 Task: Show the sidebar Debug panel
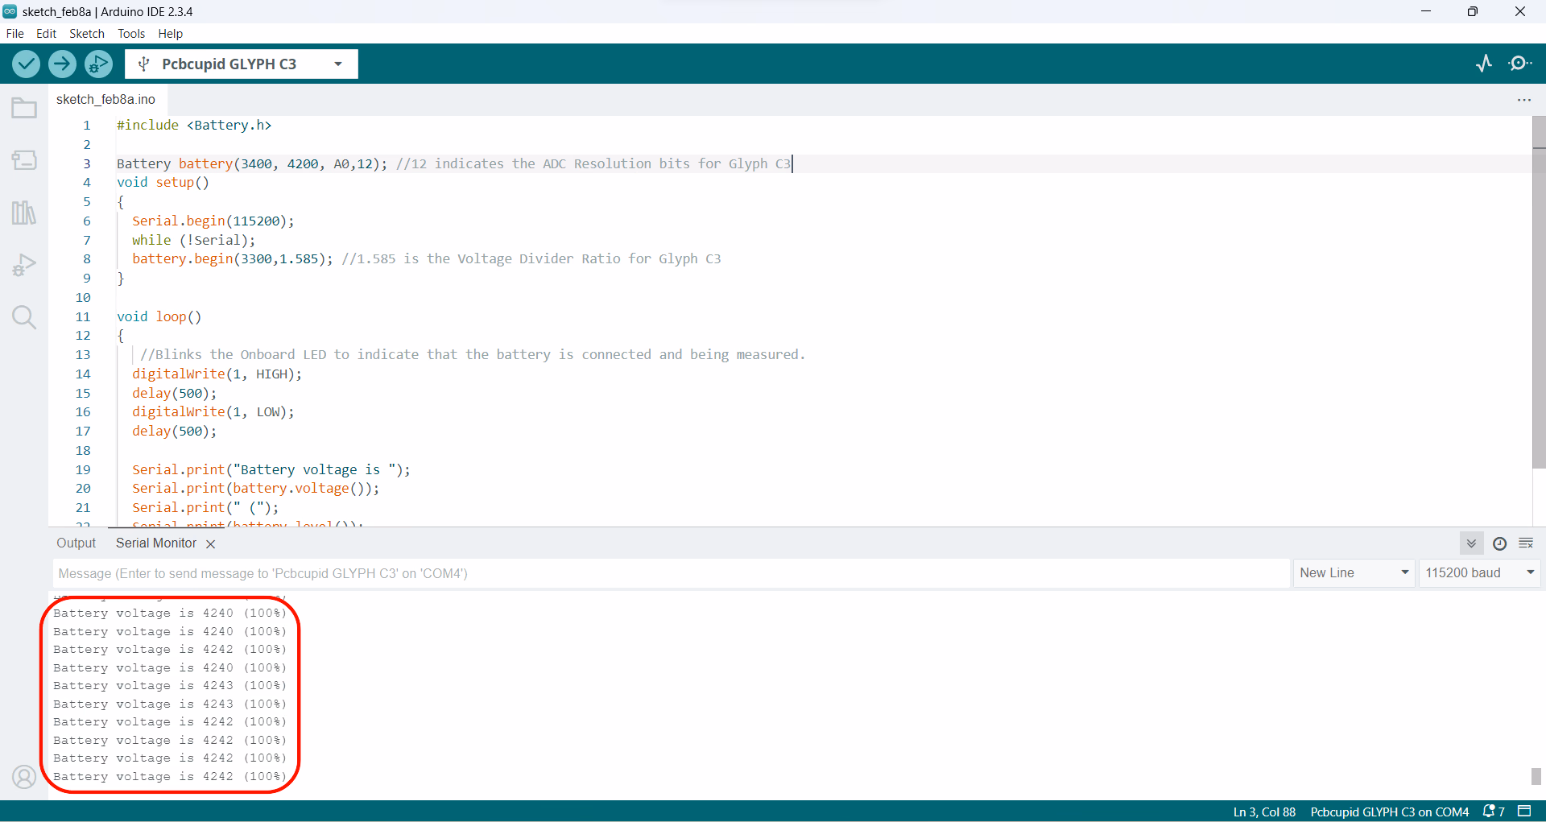pos(24,265)
